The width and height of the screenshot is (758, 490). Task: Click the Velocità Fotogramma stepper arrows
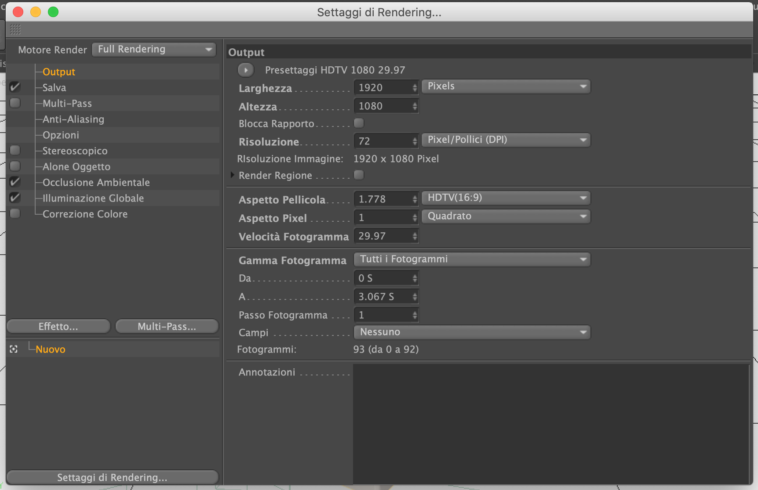[x=415, y=236]
